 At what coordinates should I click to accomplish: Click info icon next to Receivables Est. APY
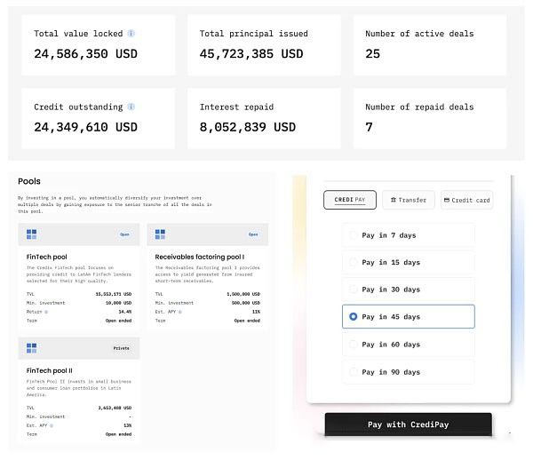(x=180, y=312)
